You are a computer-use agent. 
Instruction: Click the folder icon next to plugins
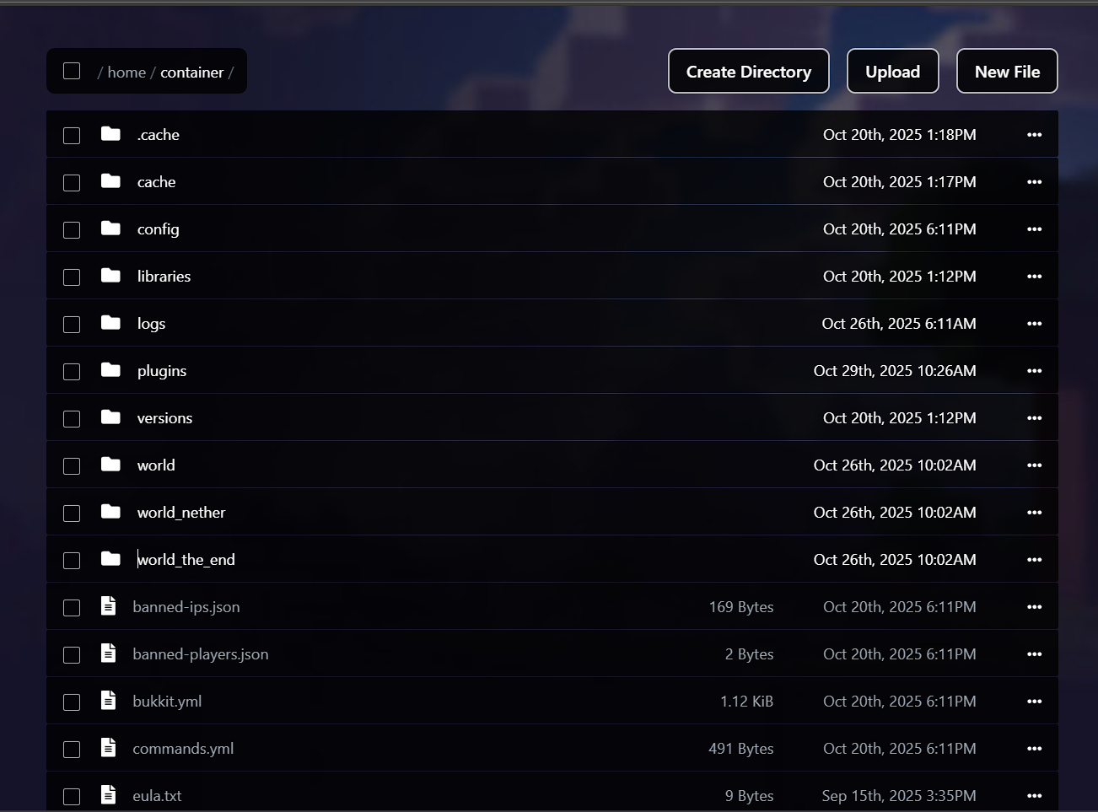click(110, 370)
